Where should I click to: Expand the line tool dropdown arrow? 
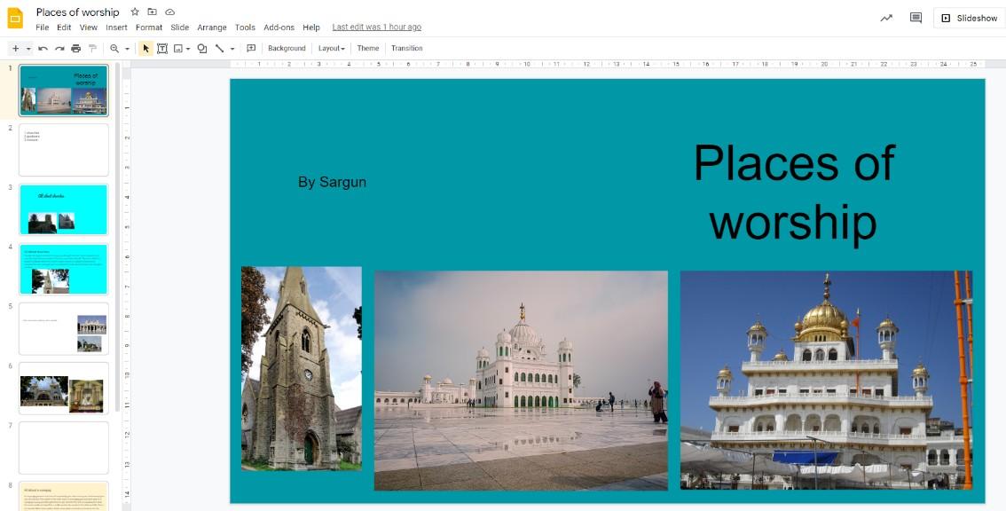(x=232, y=49)
